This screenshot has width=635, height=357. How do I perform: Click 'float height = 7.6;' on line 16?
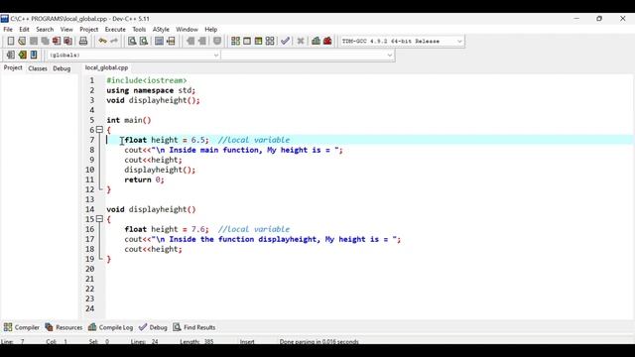click(x=167, y=229)
